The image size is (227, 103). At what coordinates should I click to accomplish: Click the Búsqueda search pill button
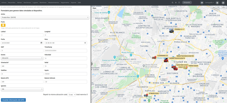187,2
